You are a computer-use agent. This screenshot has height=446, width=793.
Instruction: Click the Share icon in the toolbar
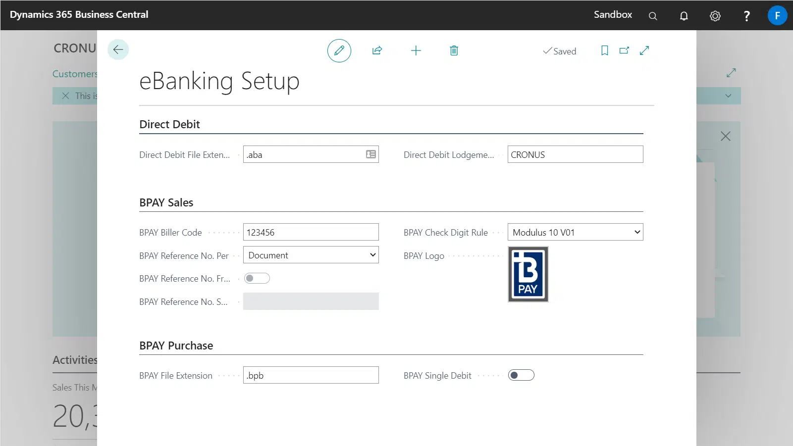[x=377, y=50]
